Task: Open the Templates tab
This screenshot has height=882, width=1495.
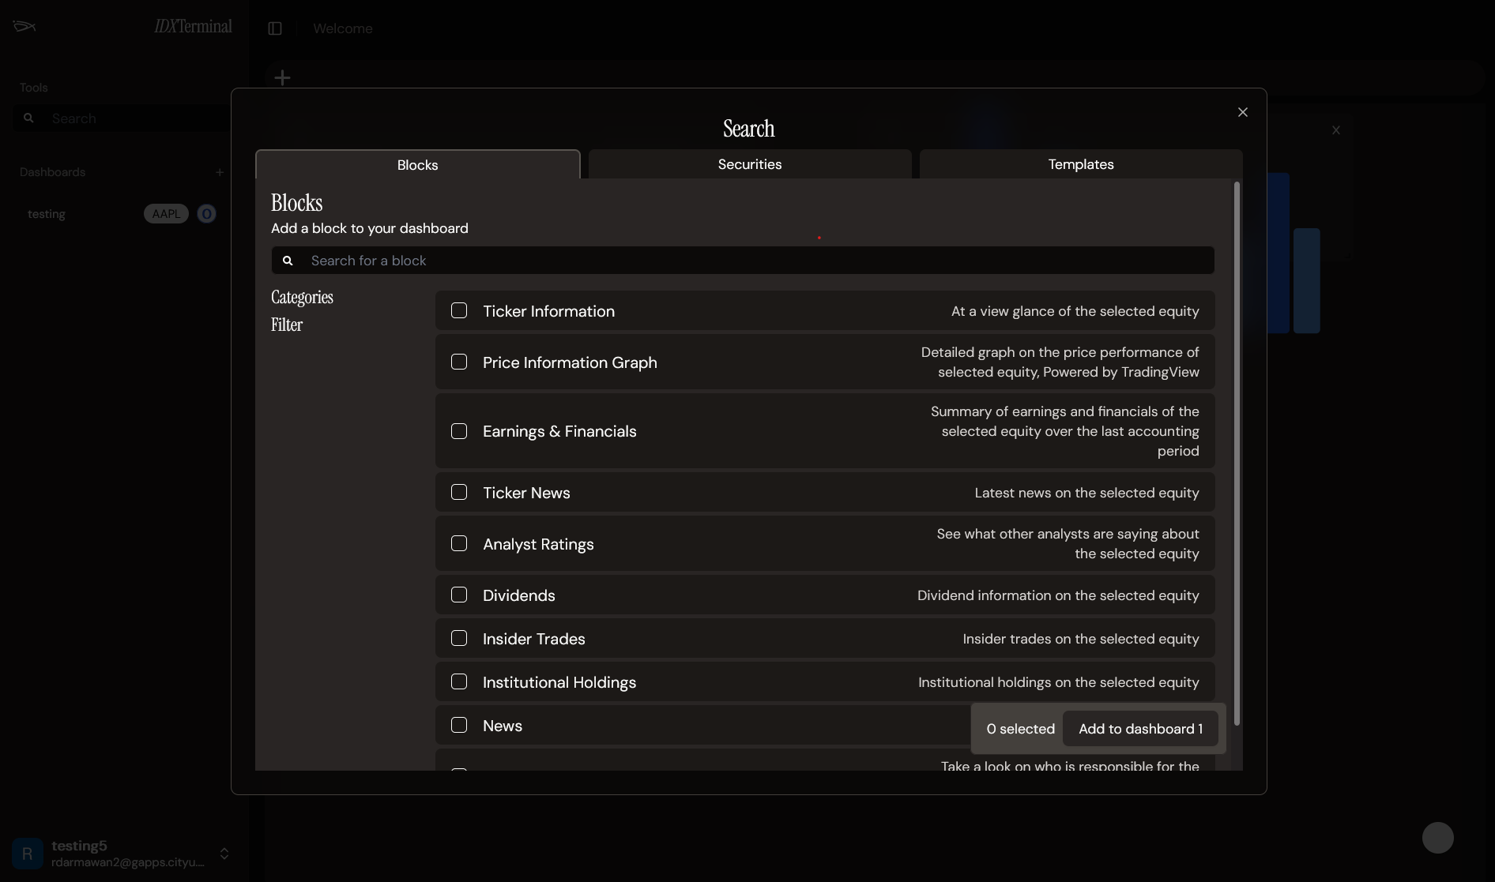Action: coord(1081,164)
